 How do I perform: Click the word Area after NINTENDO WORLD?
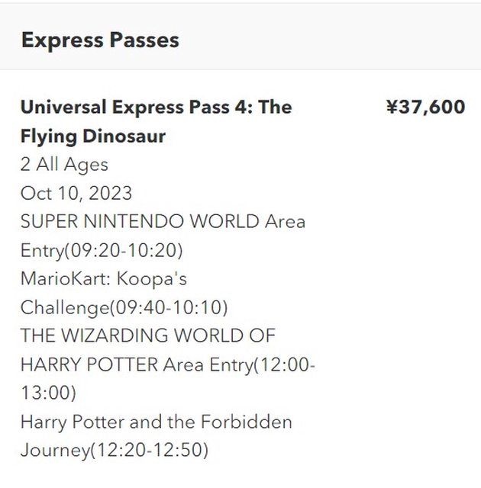[285, 222]
